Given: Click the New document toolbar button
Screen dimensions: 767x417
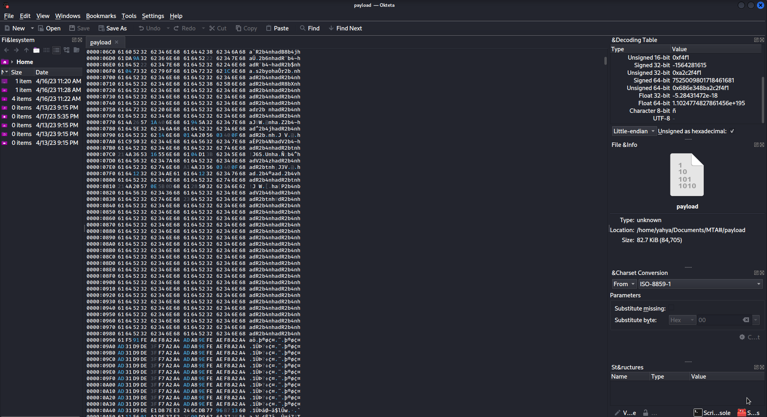Looking at the screenshot, I should (14, 28).
